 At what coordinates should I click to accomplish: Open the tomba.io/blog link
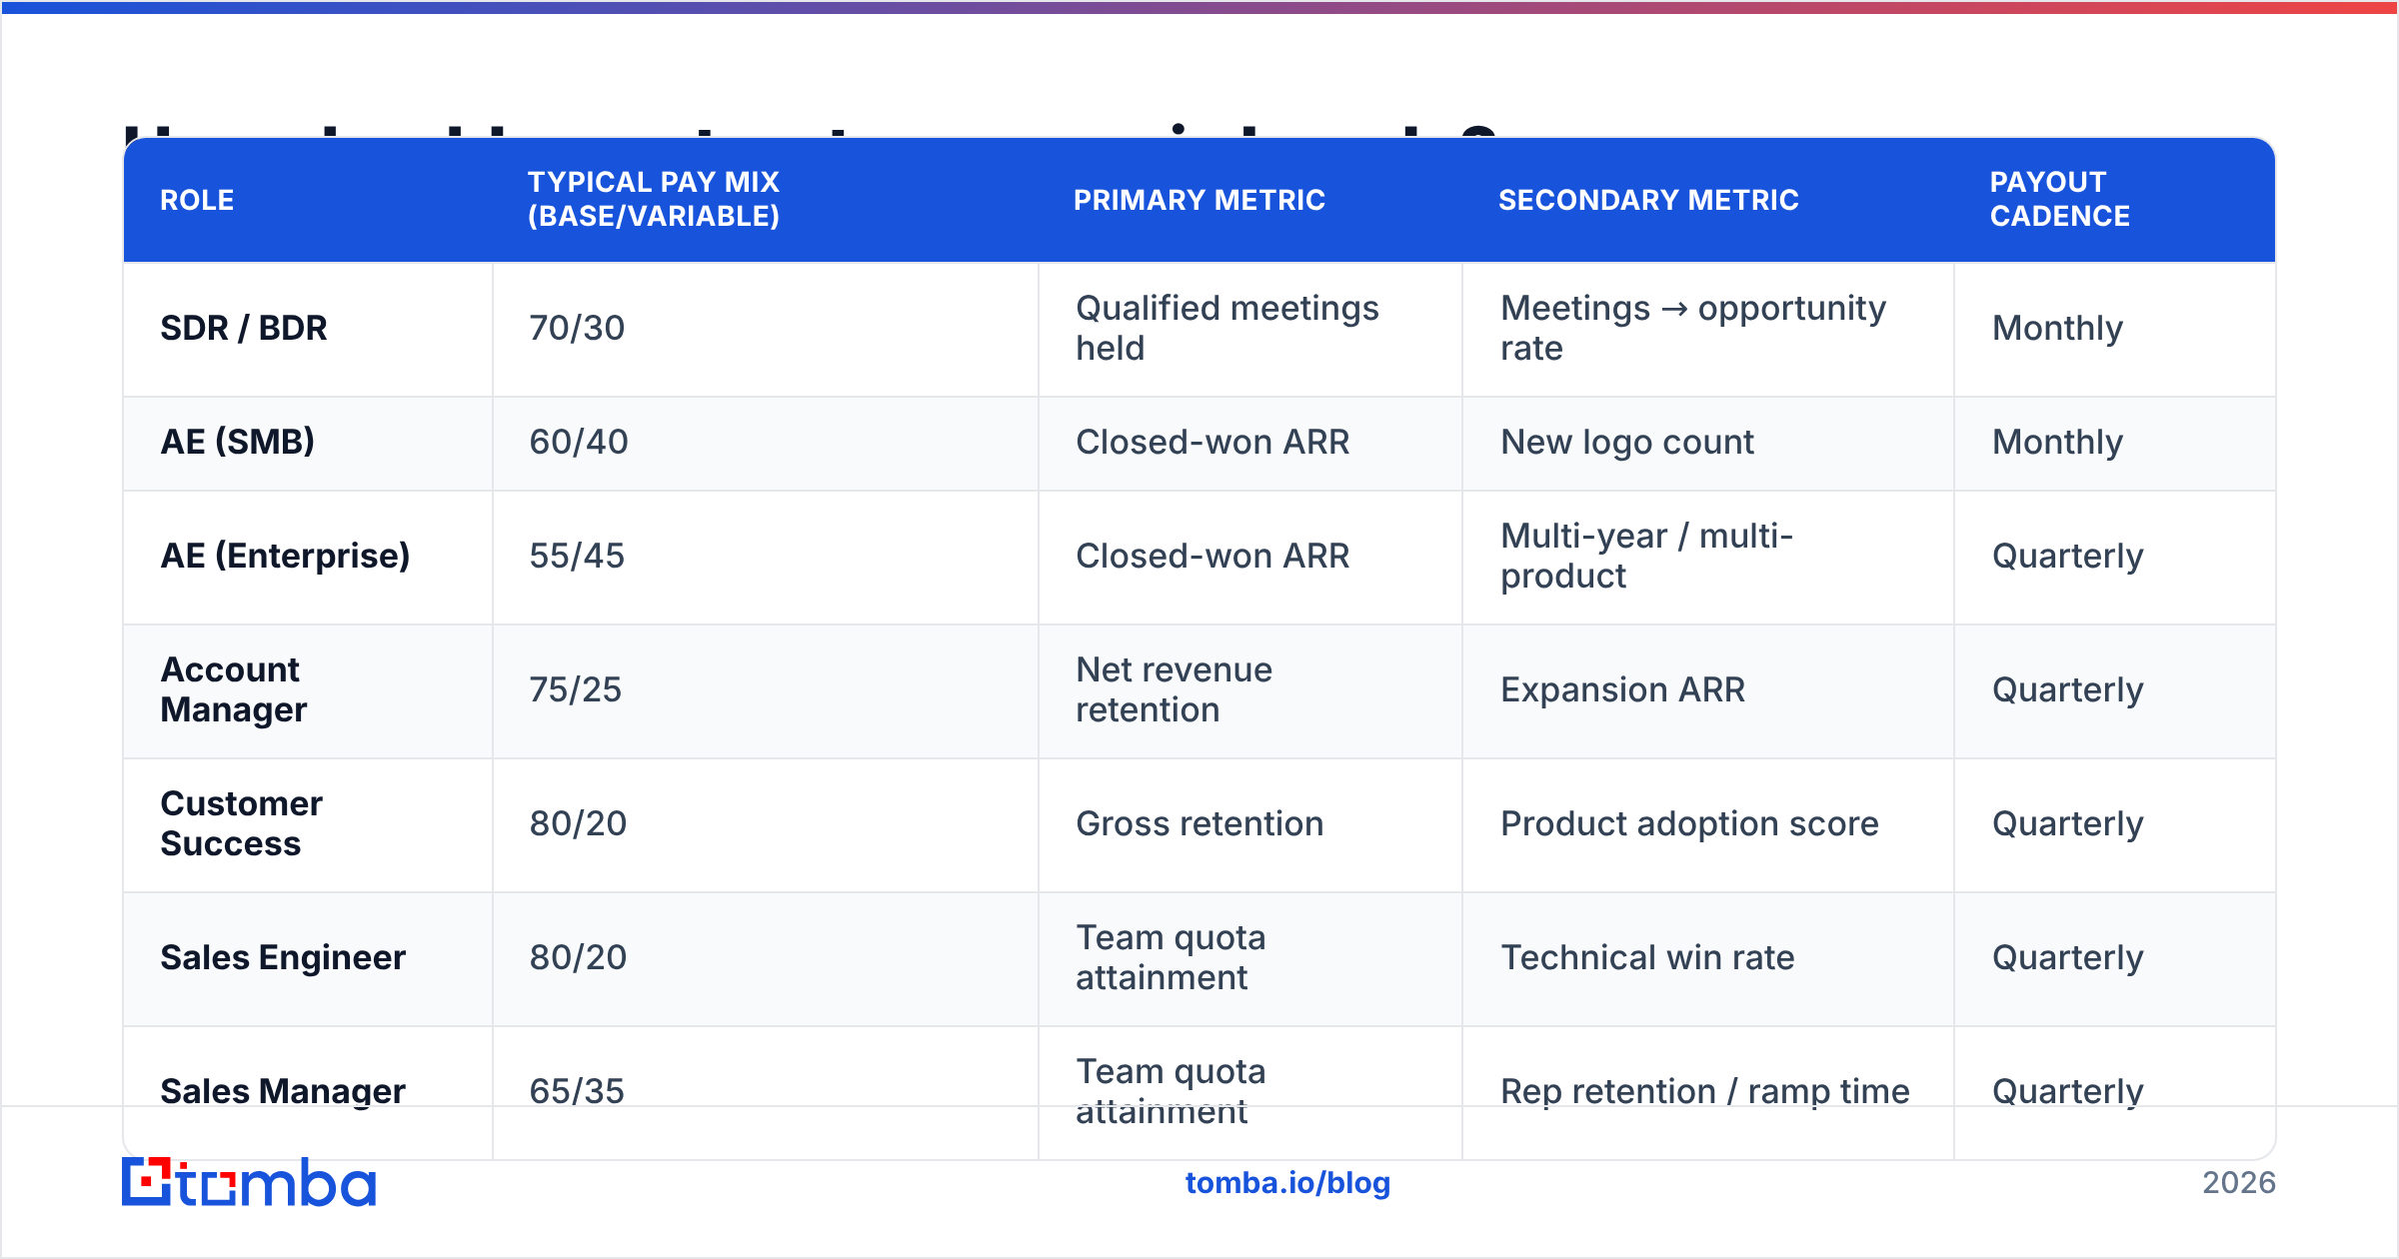tap(1287, 1183)
